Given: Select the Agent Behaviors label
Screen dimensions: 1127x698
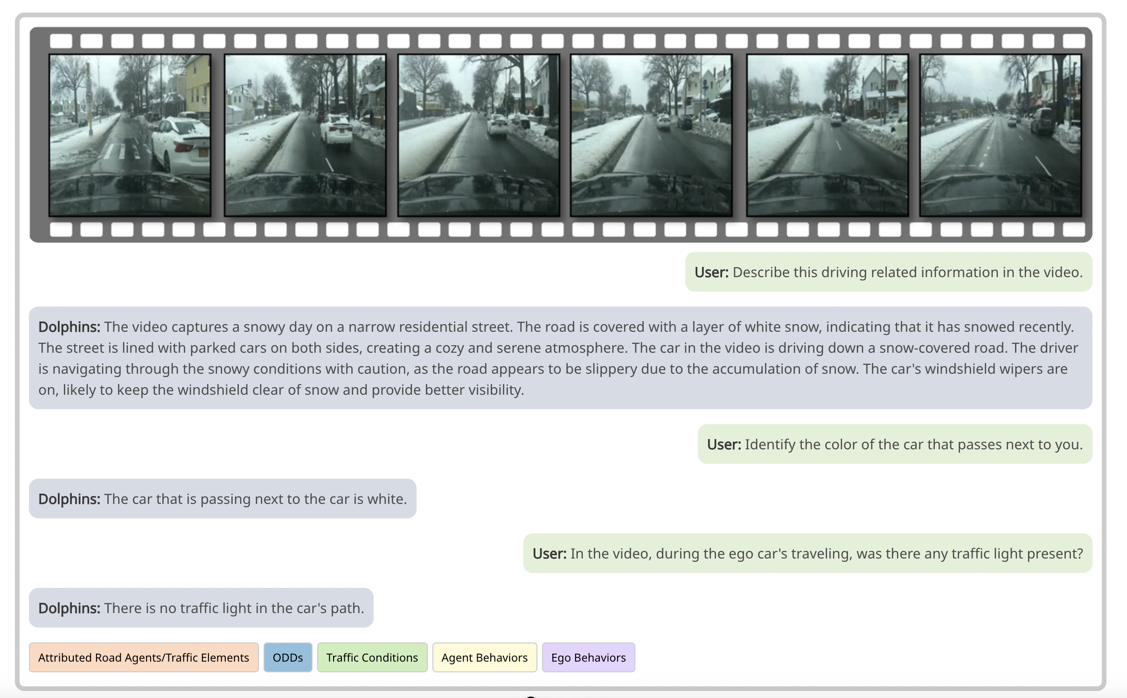Looking at the screenshot, I should pos(484,657).
